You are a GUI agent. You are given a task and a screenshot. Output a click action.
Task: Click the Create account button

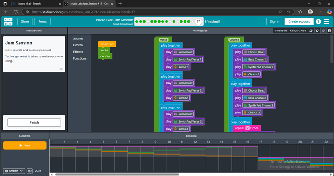(x=299, y=21)
